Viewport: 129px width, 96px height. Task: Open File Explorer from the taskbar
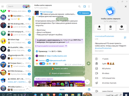72,95
